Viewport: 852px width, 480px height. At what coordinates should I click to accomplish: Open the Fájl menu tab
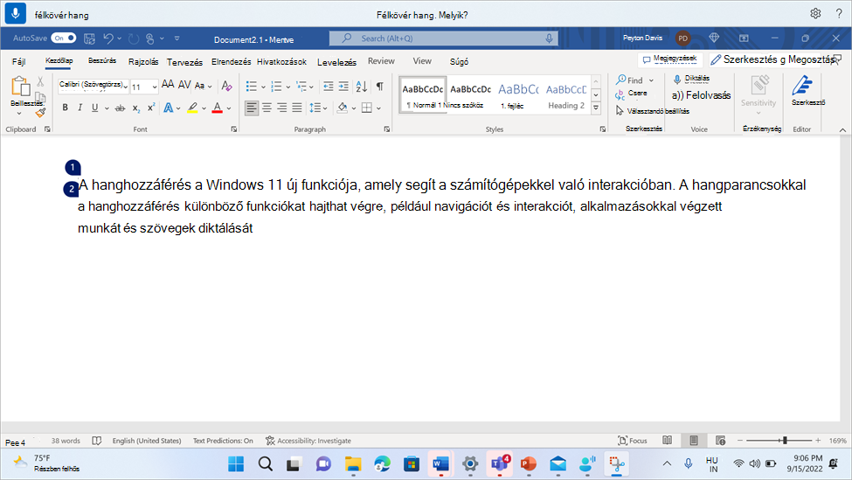tap(18, 61)
